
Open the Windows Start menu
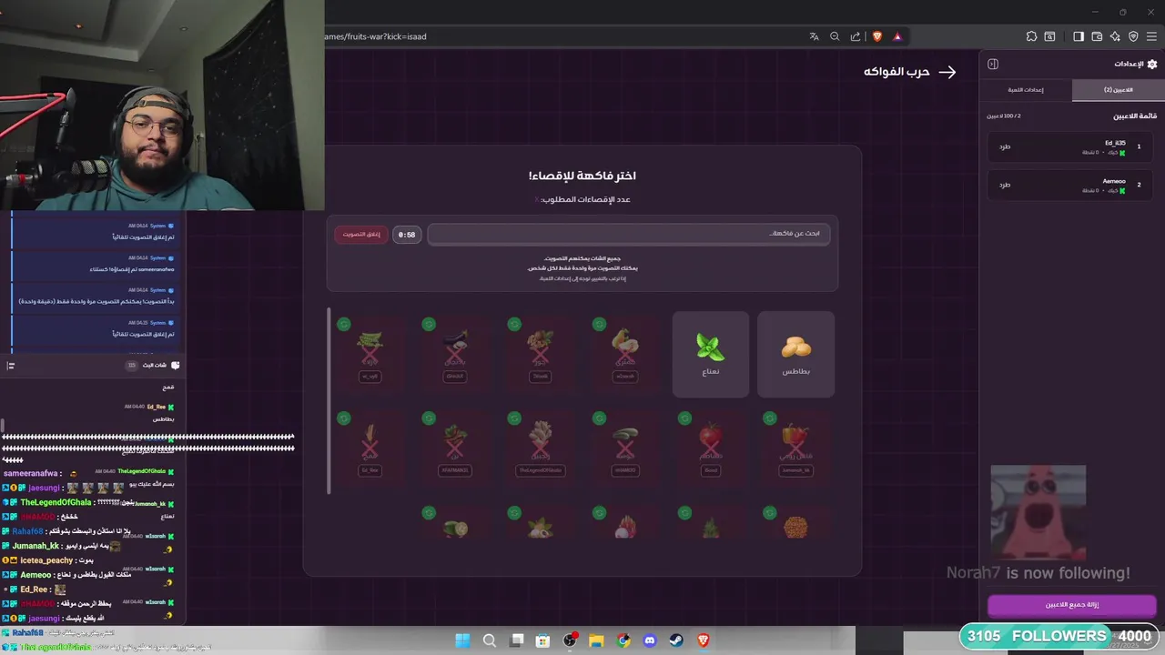point(462,640)
